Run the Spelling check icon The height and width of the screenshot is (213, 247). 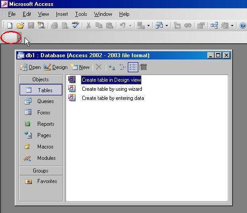point(76,25)
